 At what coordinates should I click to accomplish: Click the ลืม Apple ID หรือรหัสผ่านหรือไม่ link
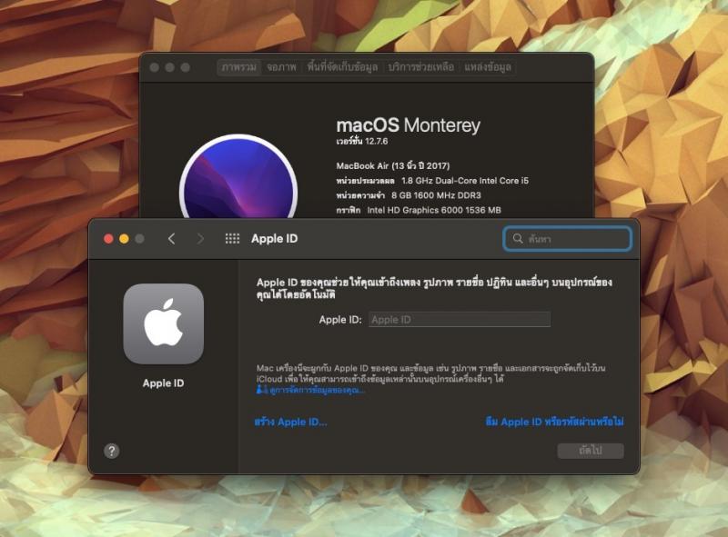click(554, 422)
